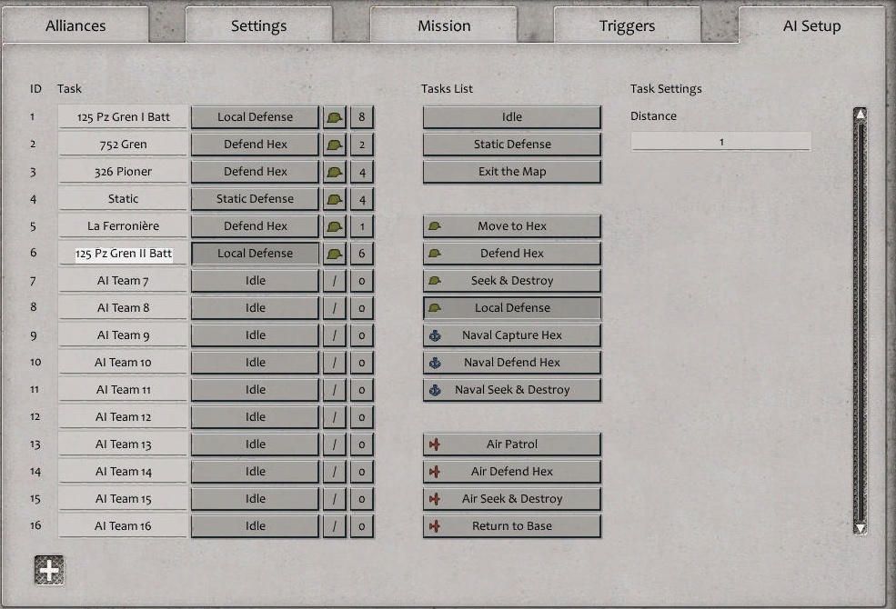
Task: Select Static Defense in the Tasks List
Action: click(x=511, y=144)
